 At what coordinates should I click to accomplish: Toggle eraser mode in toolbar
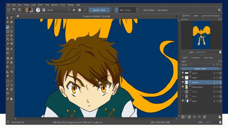click(x=74, y=10)
